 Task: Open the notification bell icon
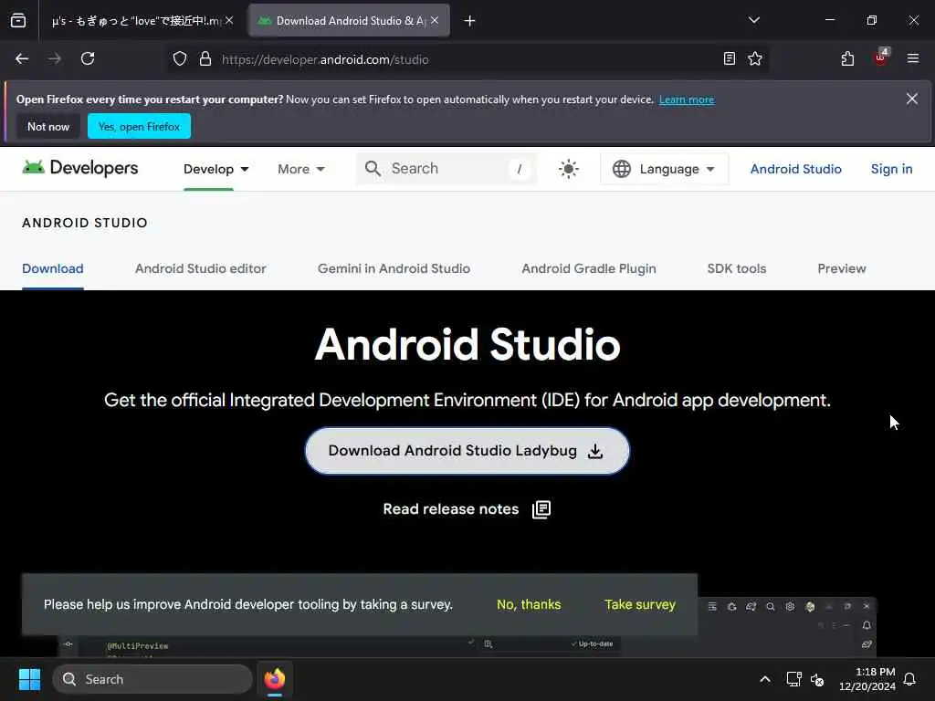click(x=909, y=679)
